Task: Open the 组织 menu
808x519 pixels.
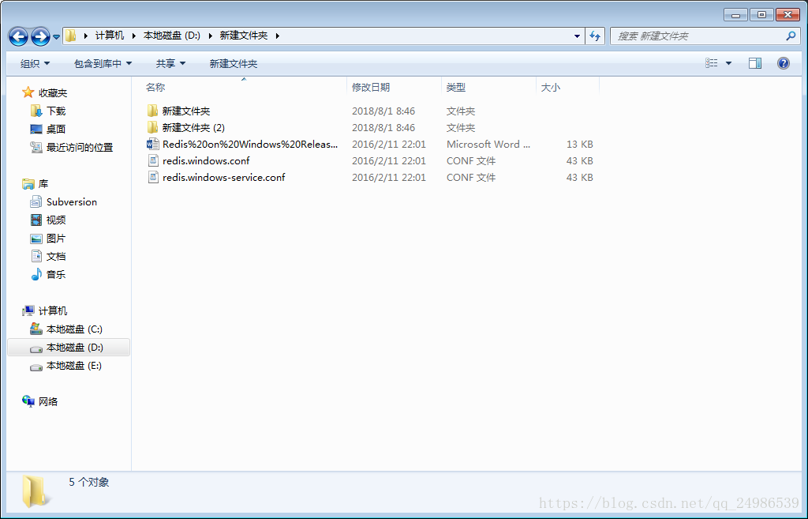Action: (x=35, y=63)
